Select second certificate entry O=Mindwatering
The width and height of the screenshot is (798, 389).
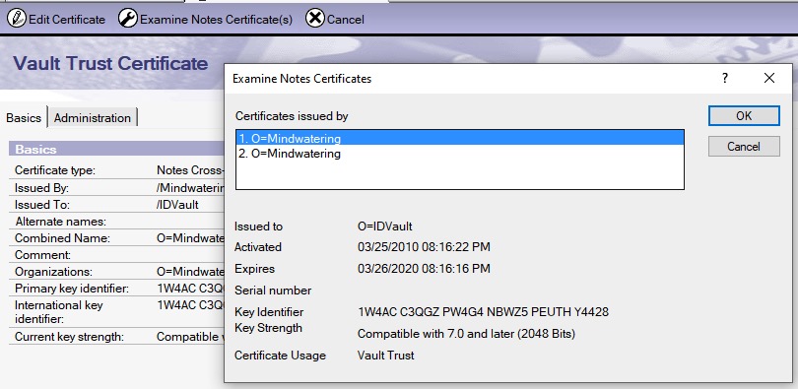click(460, 153)
